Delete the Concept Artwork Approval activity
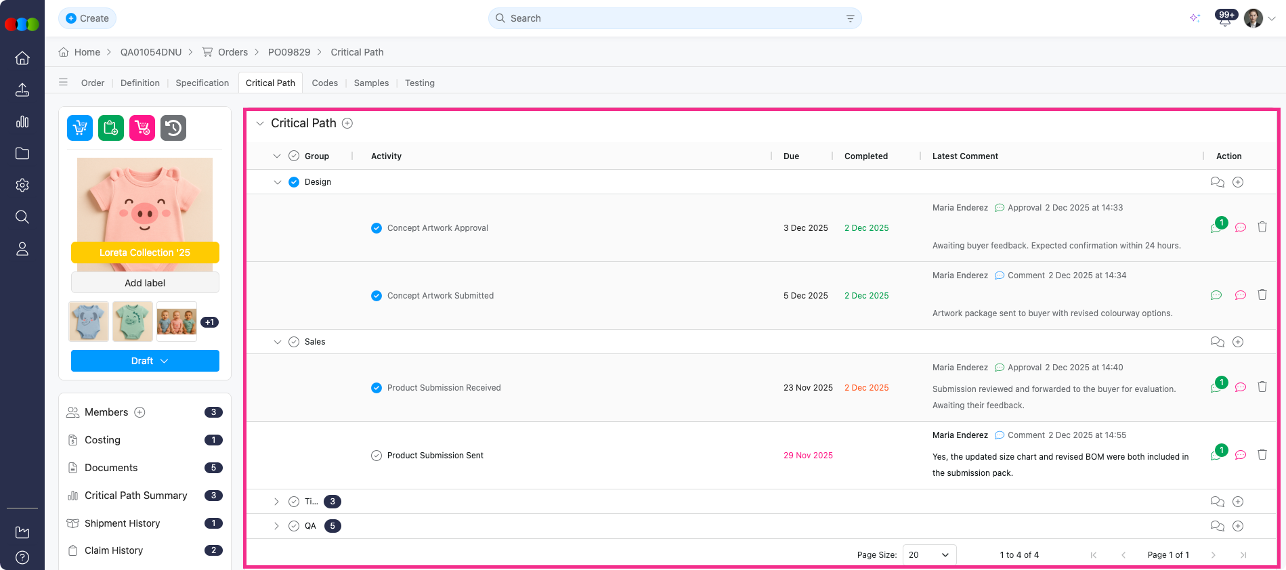The width and height of the screenshot is (1286, 570). coord(1262,227)
